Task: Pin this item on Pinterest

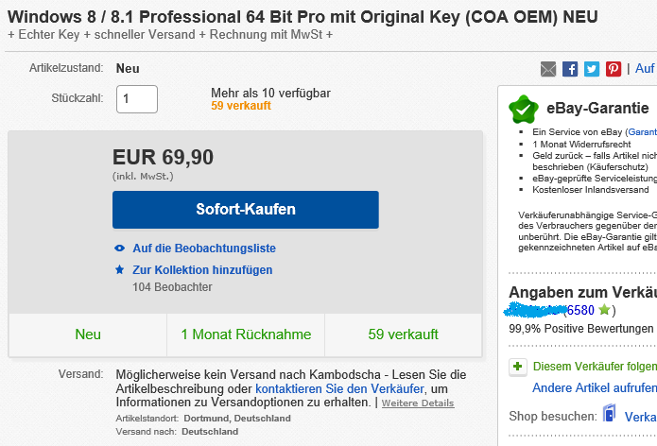Action: (x=614, y=69)
